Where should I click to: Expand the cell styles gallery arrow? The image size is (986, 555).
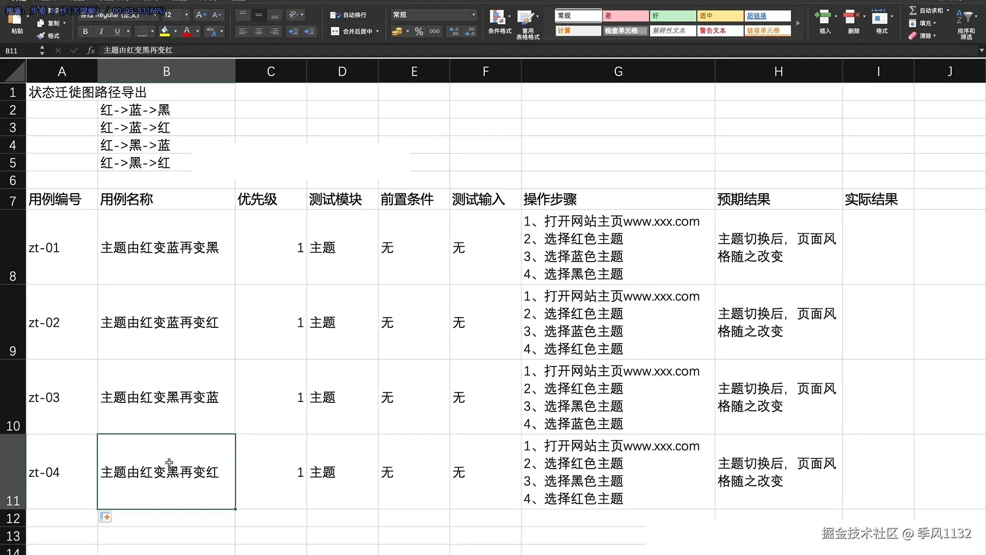coord(798,23)
